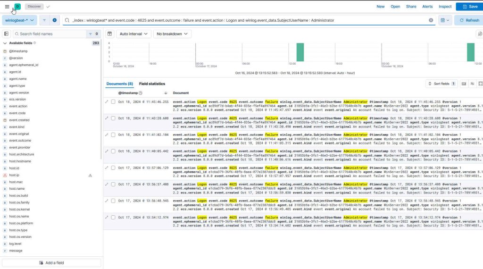Click Open in the top menu
This screenshot has width=483, height=269.
tap(395, 7)
